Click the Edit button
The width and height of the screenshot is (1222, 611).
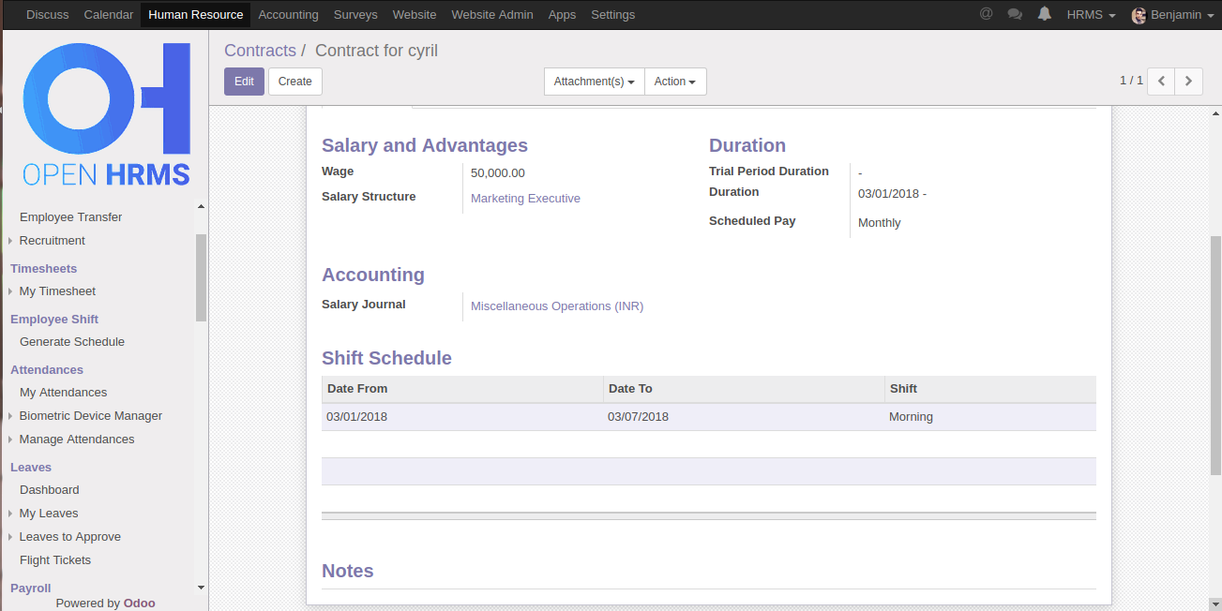click(244, 82)
